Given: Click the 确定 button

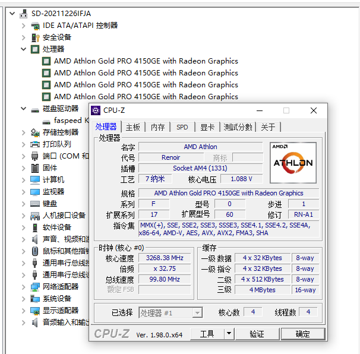Looking at the screenshot, I should [302, 334].
